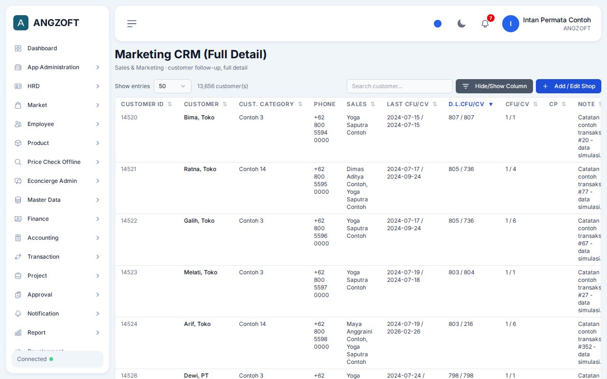Click the Econcierge Admin chat icon
Screen dimensions: 607x379
(x=18, y=181)
